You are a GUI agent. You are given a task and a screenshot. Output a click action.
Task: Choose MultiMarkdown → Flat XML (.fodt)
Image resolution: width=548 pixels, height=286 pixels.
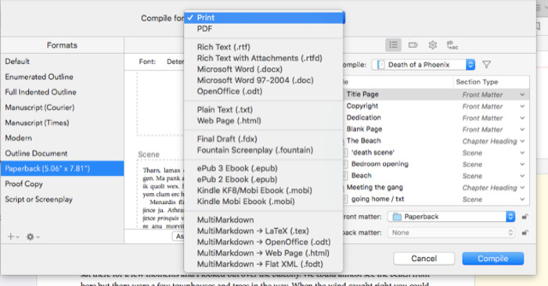click(x=265, y=264)
